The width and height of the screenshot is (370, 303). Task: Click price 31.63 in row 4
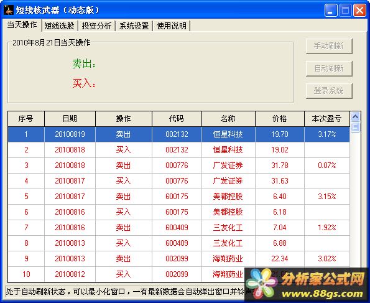[x=280, y=181]
